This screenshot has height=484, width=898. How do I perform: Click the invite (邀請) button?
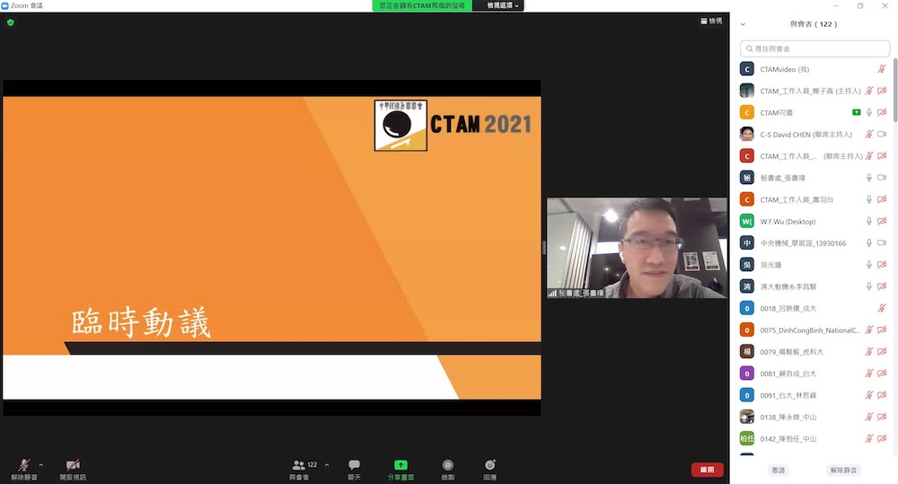click(779, 471)
